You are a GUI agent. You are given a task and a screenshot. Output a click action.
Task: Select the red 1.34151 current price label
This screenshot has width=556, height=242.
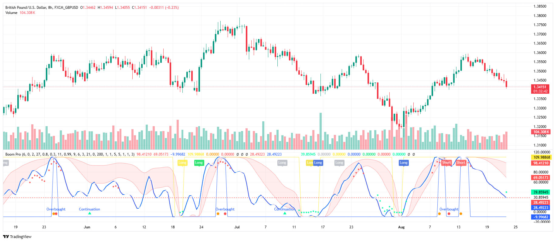pos(541,87)
